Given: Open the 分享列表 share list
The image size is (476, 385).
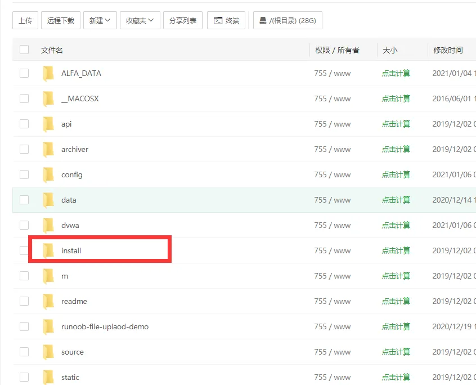Looking at the screenshot, I should point(183,21).
